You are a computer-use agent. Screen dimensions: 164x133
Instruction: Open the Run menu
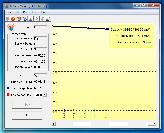(26, 12)
